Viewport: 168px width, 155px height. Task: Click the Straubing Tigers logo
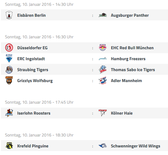pyautogui.click(x=9, y=70)
